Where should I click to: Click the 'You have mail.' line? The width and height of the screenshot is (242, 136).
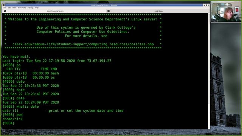pyautogui.click(x=17, y=57)
